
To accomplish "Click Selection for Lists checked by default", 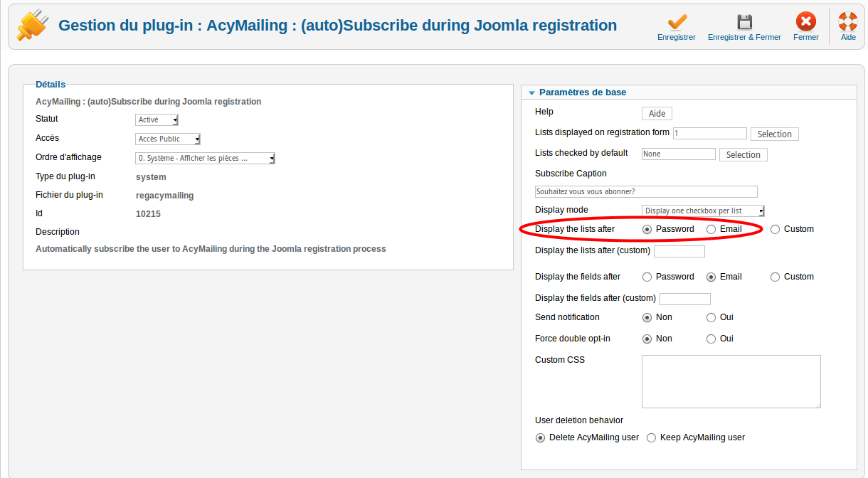I will pyautogui.click(x=743, y=155).
